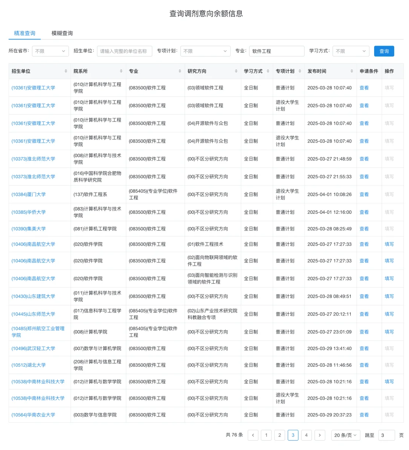Open the (10390)集美大学 link
Viewport: 409px width, 450px height.
pos(29,229)
